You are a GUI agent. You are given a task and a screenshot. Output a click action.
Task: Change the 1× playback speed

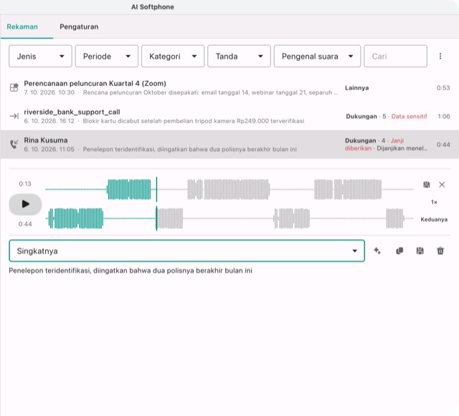coord(434,202)
